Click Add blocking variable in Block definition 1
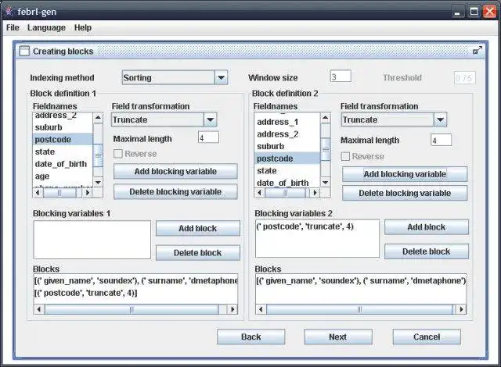501x367 pixels. pos(175,171)
